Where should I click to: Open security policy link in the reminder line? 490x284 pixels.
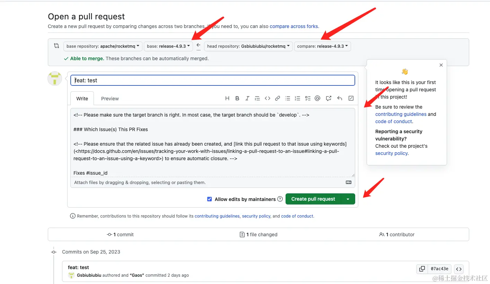pos(256,216)
